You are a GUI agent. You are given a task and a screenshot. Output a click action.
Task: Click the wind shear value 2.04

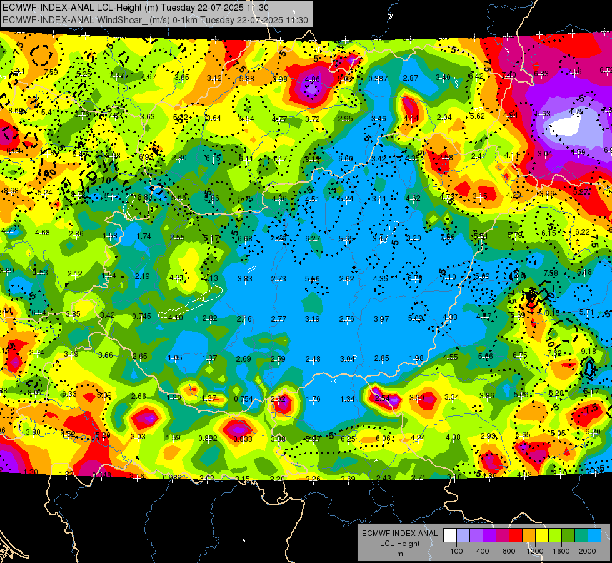444,117
